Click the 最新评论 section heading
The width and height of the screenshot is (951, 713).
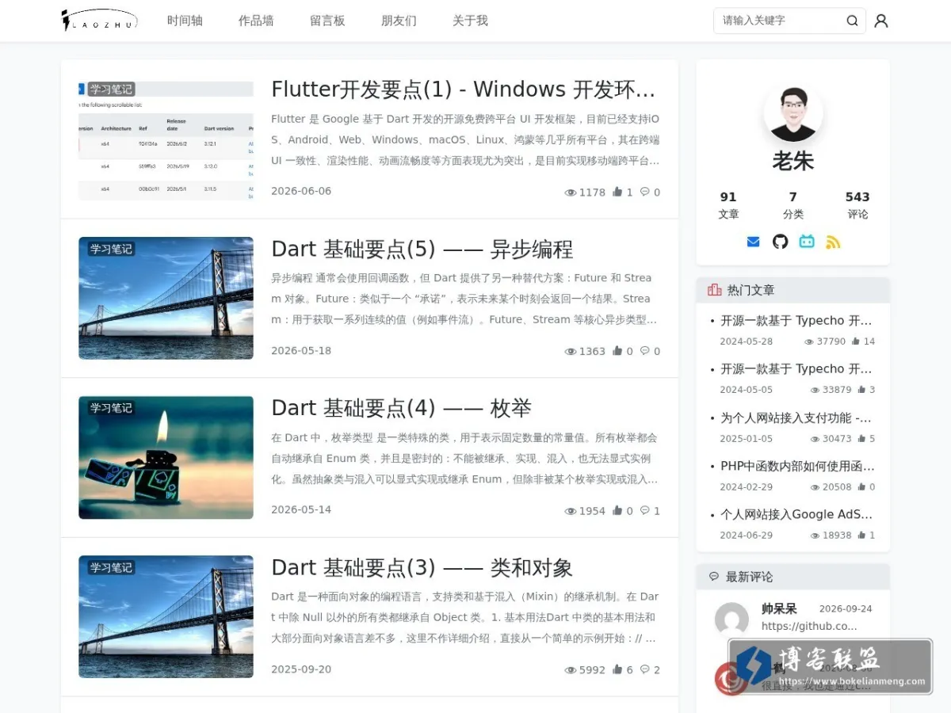coord(749,577)
